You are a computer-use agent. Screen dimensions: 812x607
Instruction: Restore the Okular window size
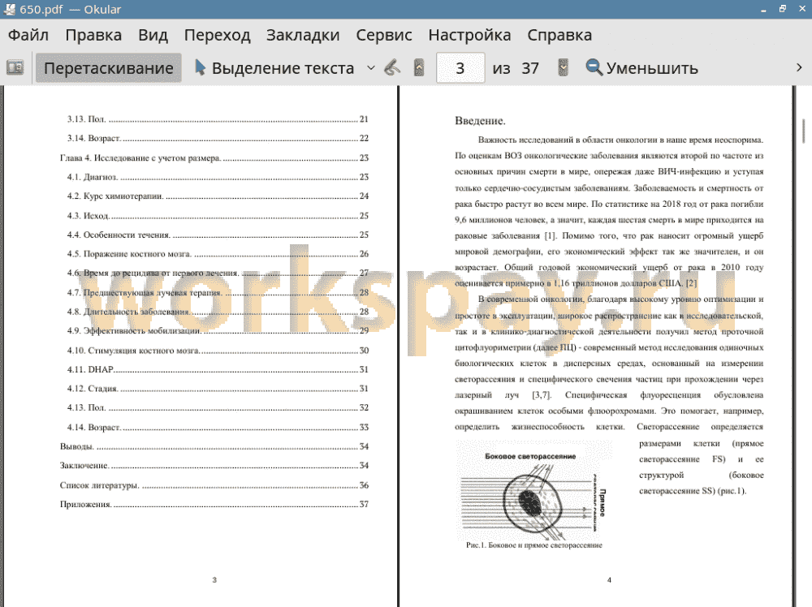(x=783, y=9)
